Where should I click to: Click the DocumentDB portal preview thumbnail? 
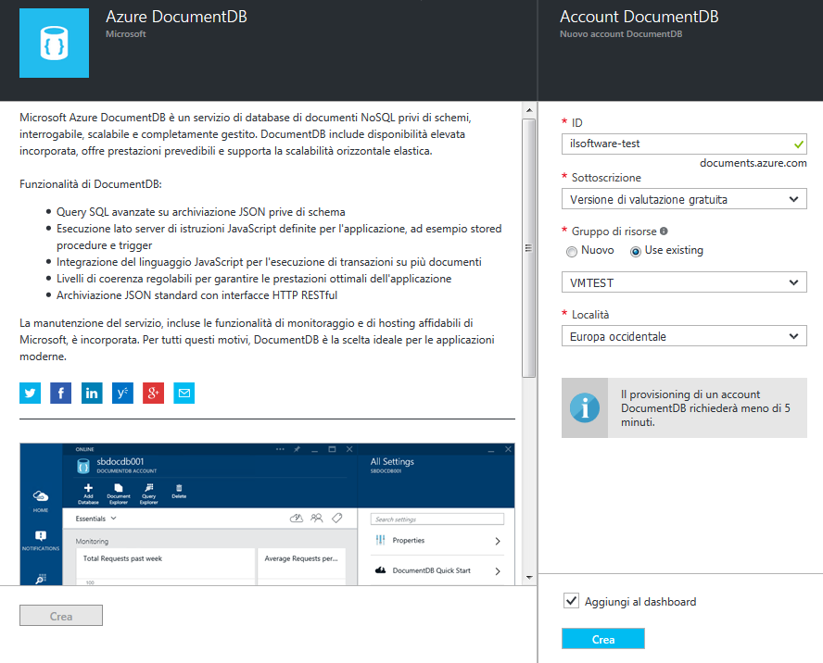pyautogui.click(x=267, y=514)
